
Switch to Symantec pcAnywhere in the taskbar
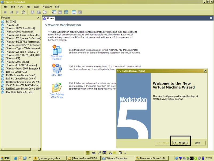pyautogui.click(x=50, y=158)
